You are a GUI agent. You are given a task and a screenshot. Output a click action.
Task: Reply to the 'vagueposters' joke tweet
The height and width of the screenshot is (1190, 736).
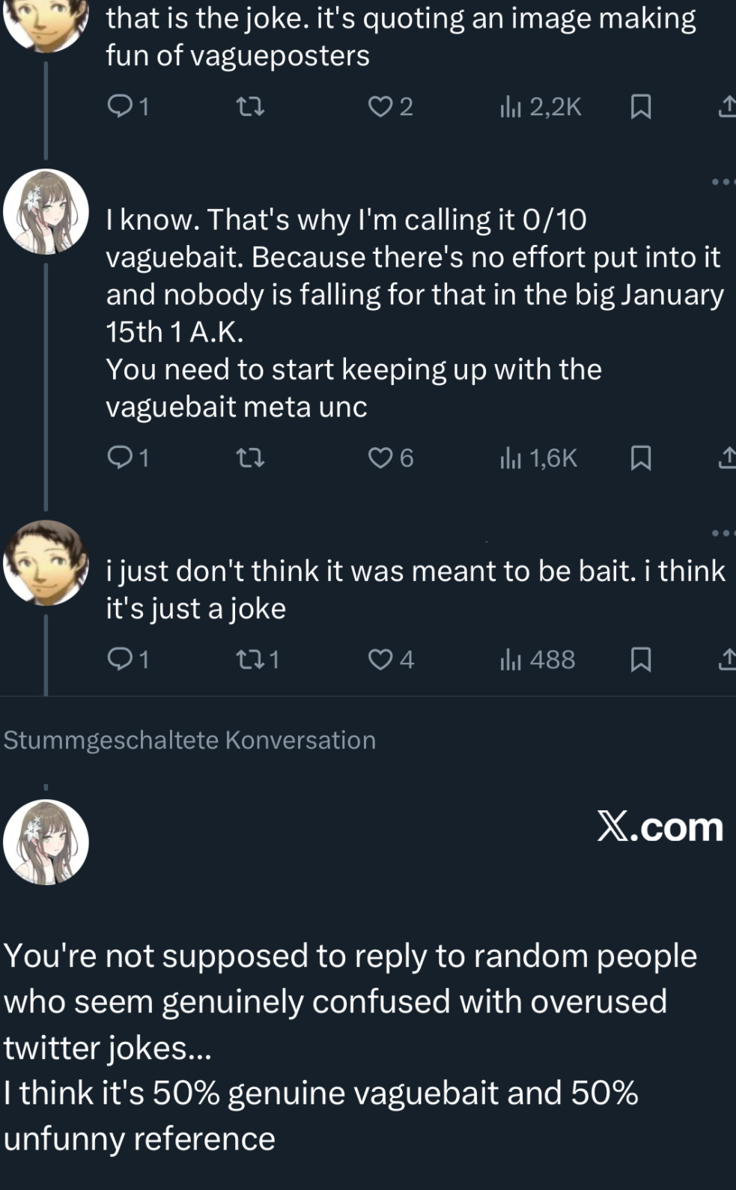click(120, 107)
